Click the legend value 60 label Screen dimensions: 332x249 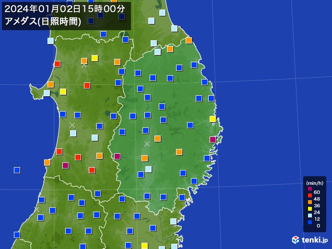(317, 192)
